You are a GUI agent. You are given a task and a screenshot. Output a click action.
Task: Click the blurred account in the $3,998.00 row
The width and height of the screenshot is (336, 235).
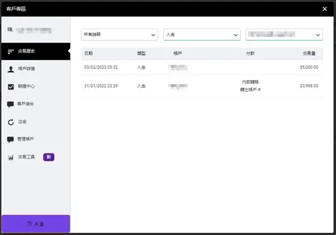pos(177,86)
